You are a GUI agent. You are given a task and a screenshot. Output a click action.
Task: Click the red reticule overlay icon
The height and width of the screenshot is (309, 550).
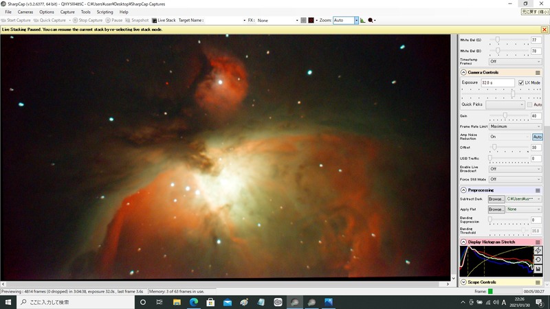coord(311,21)
